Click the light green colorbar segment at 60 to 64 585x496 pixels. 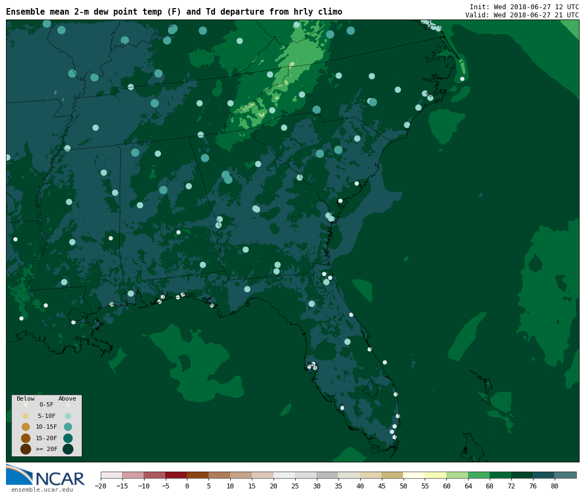coord(457,475)
